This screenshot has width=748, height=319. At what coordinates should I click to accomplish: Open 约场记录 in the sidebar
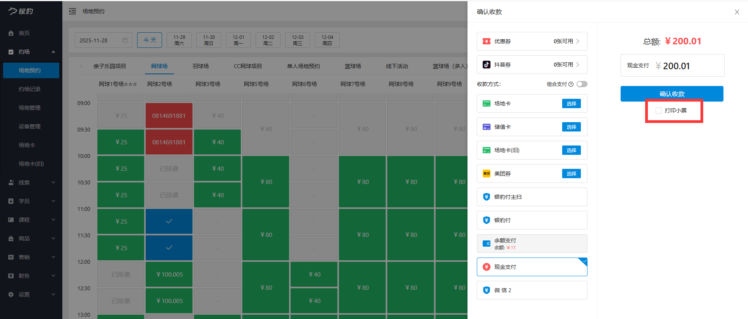(x=30, y=89)
